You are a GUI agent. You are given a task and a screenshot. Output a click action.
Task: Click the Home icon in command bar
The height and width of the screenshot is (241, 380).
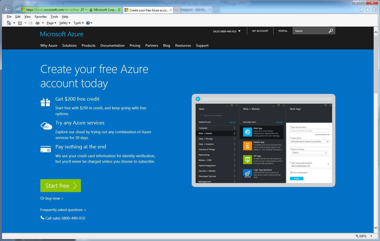(x=9, y=23)
